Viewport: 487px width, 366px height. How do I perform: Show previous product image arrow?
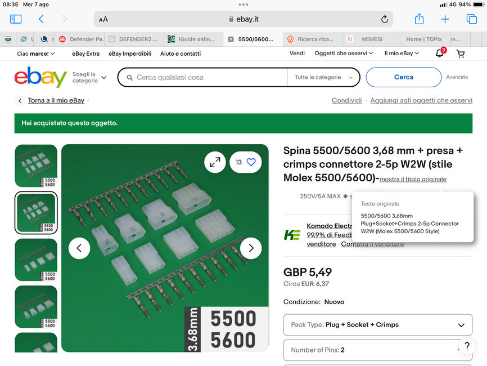79,248
